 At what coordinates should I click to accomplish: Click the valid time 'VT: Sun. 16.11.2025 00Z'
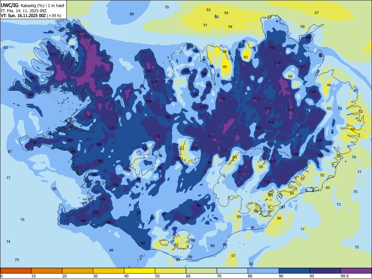23,16
